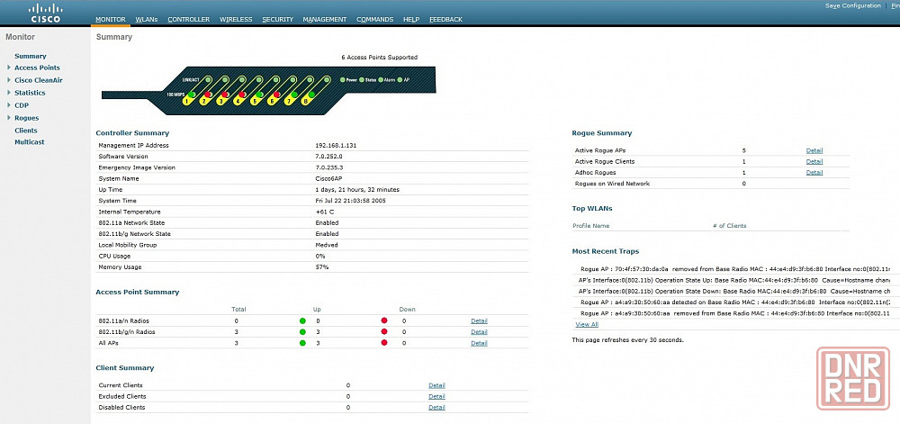Click Emergency Image Version 7.0.235.3
The width and height of the screenshot is (900, 424).
pyautogui.click(x=328, y=167)
